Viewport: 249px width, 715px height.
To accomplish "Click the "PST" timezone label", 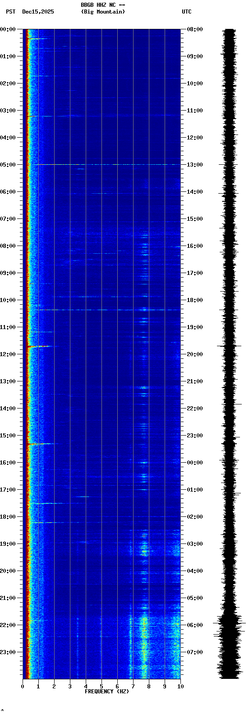I will pos(10,12).
